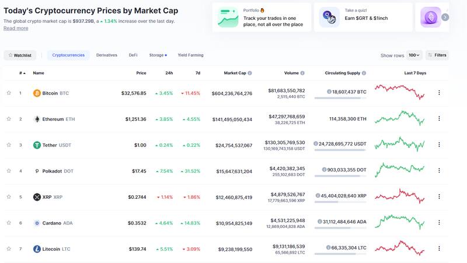The width and height of the screenshot is (467, 263).
Task: Advance the promo carousel with right arrow
Action: [x=445, y=17]
